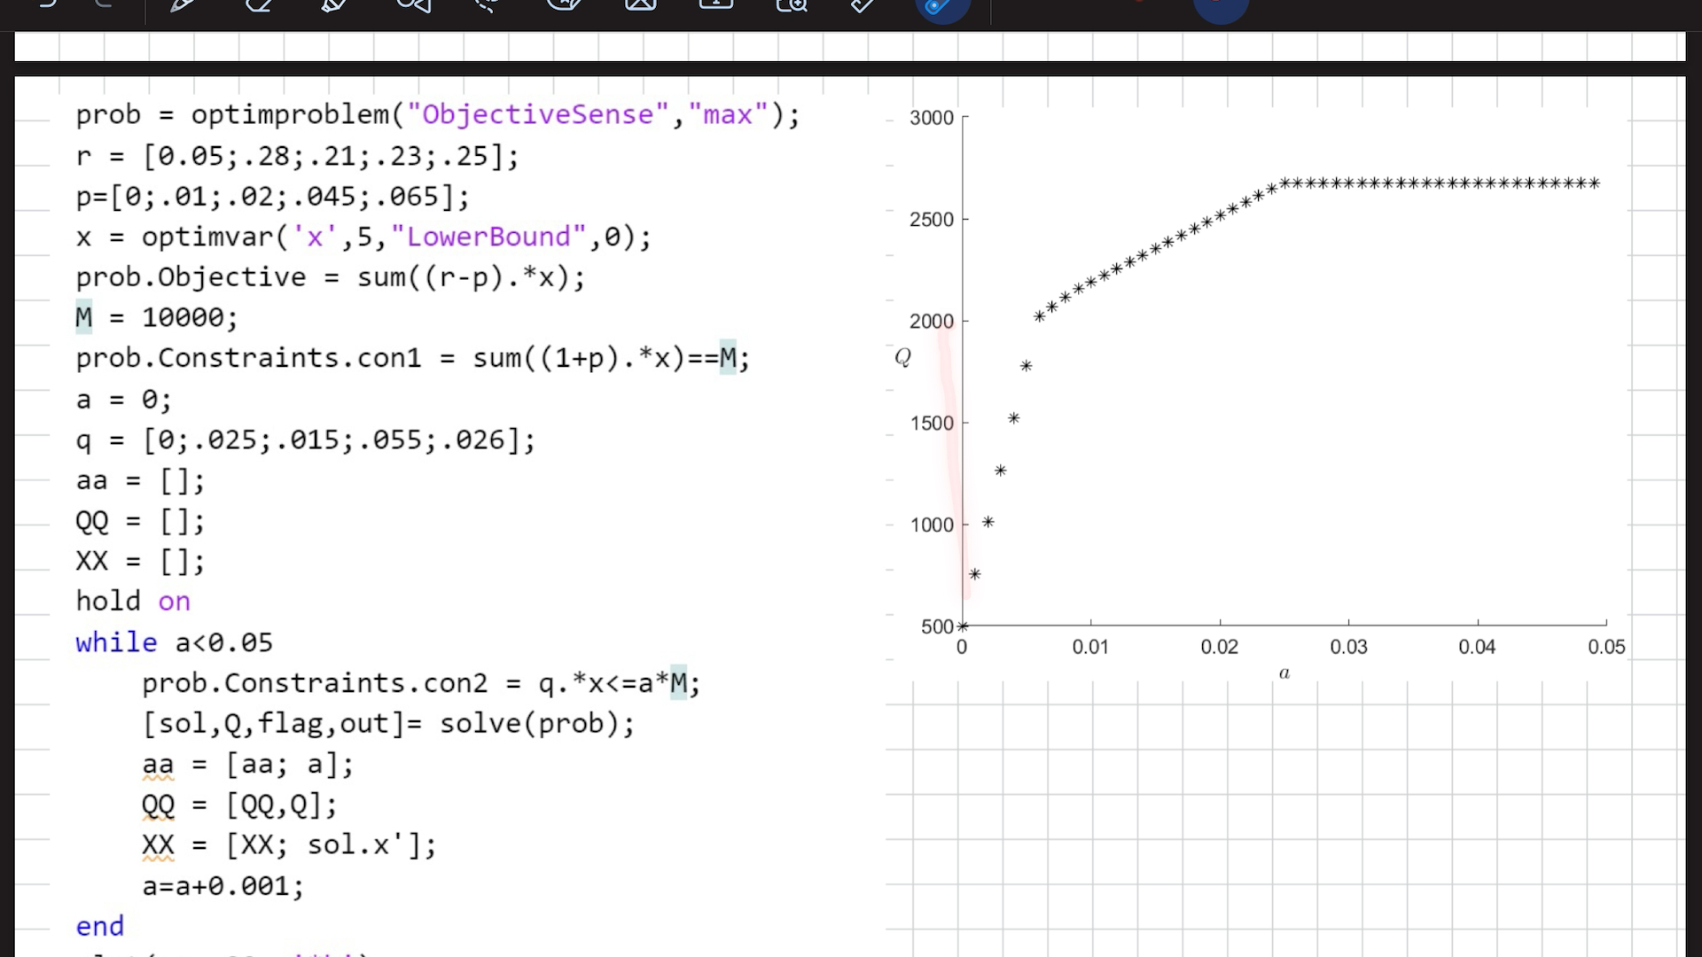Click the hold on statement
1702x957 pixels.
tap(133, 602)
